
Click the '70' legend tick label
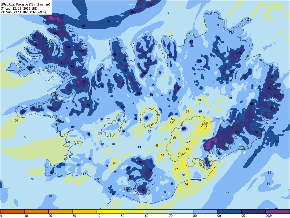coord(171,216)
